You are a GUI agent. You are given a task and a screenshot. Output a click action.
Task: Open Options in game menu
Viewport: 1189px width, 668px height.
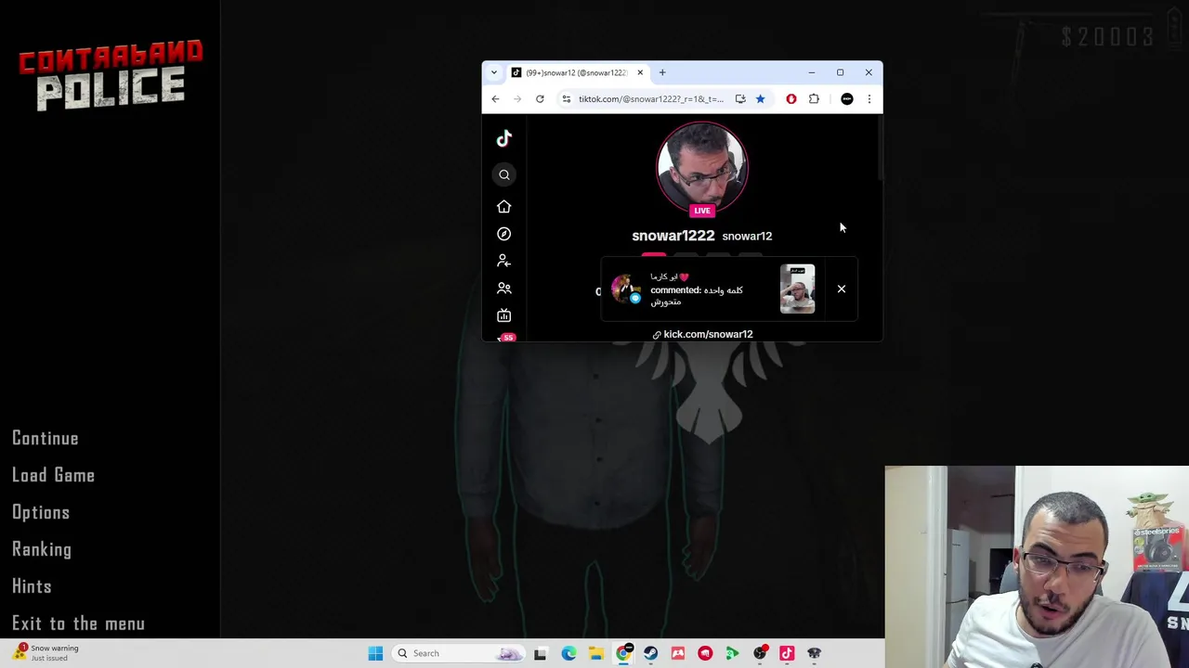41,512
